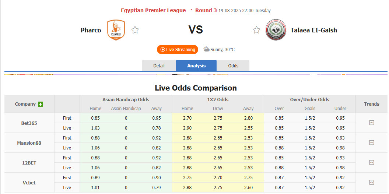The width and height of the screenshot is (389, 194).
Task: Switch to the Odds tab
Action: coord(233,66)
